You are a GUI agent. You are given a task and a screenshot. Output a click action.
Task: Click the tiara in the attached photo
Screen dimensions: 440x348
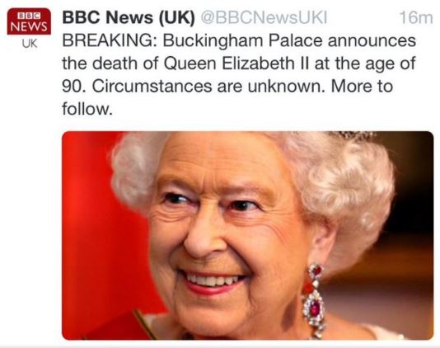(353, 136)
